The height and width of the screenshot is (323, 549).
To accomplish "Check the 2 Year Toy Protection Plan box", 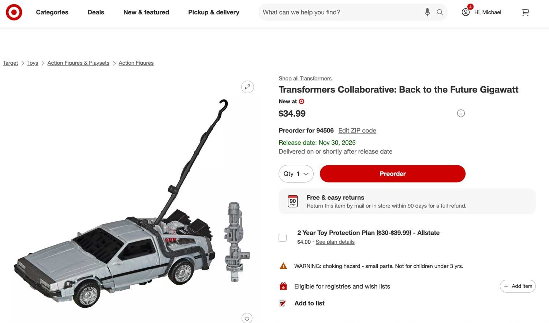I will 283,238.
